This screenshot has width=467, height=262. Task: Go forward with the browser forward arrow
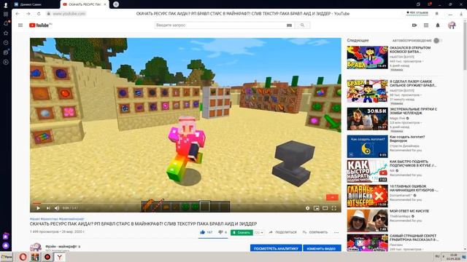coord(28,14)
